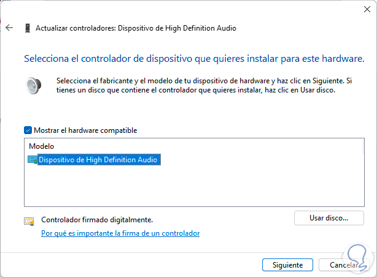Click the icon of the listed audio device

pos(33,160)
